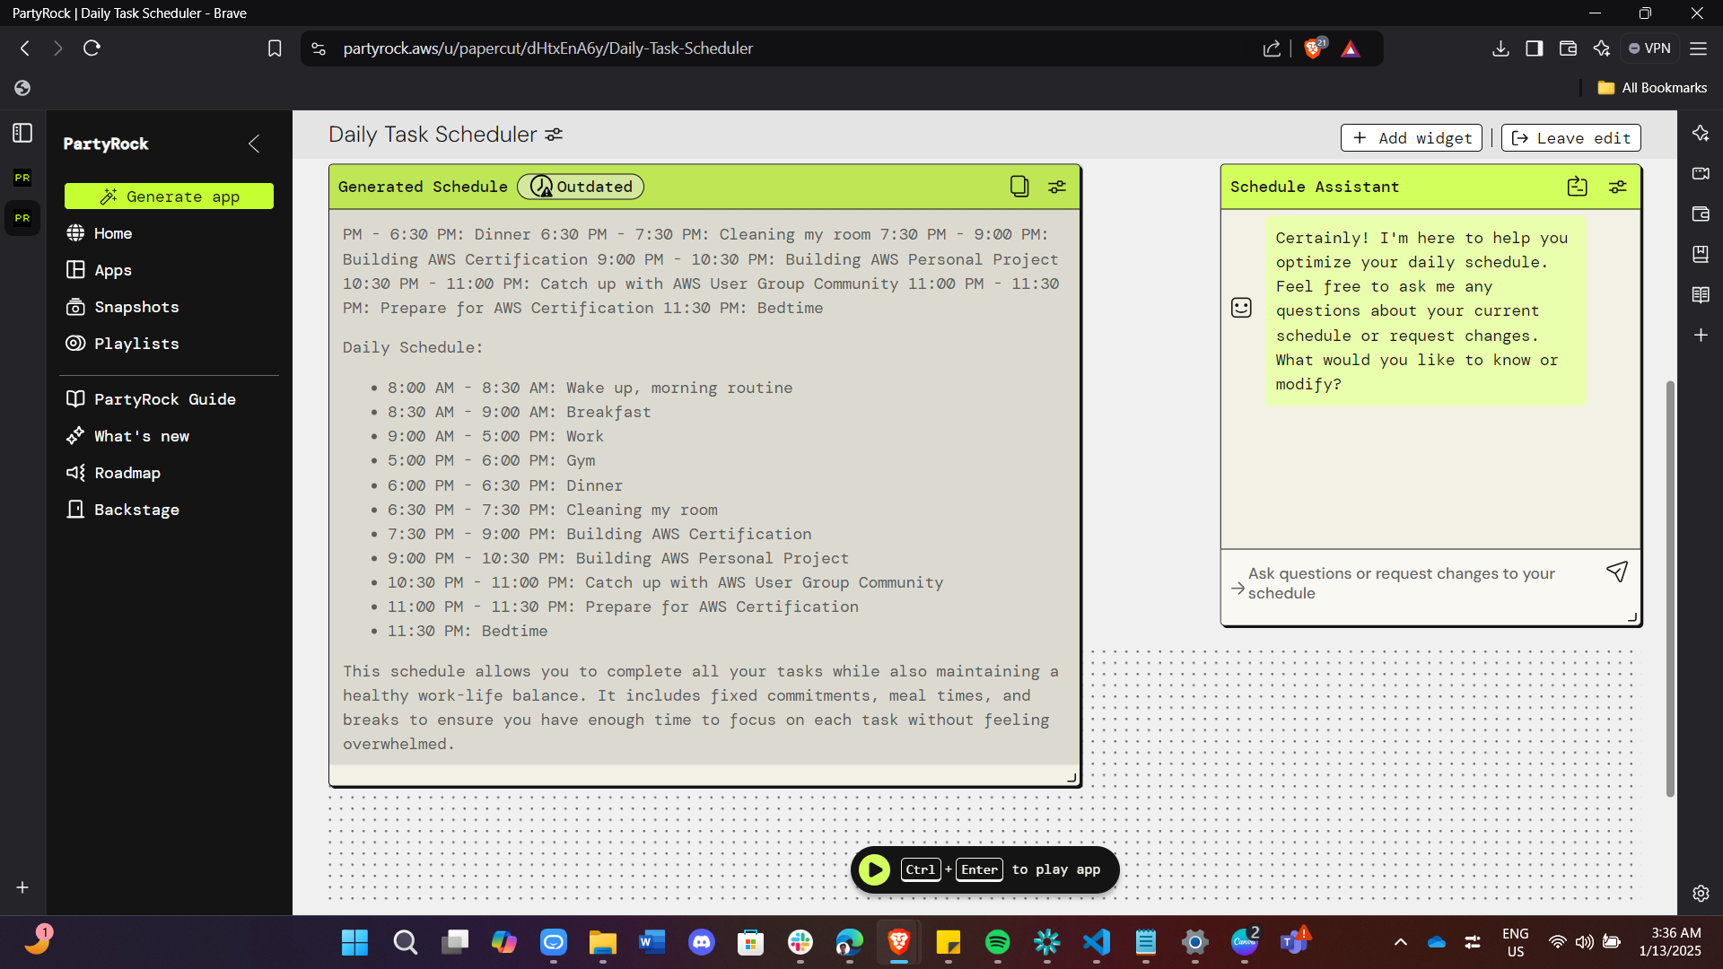Screen dimensions: 1723x969
Task: Open the Brave hamburger menu
Action: pyautogui.click(x=1699, y=48)
